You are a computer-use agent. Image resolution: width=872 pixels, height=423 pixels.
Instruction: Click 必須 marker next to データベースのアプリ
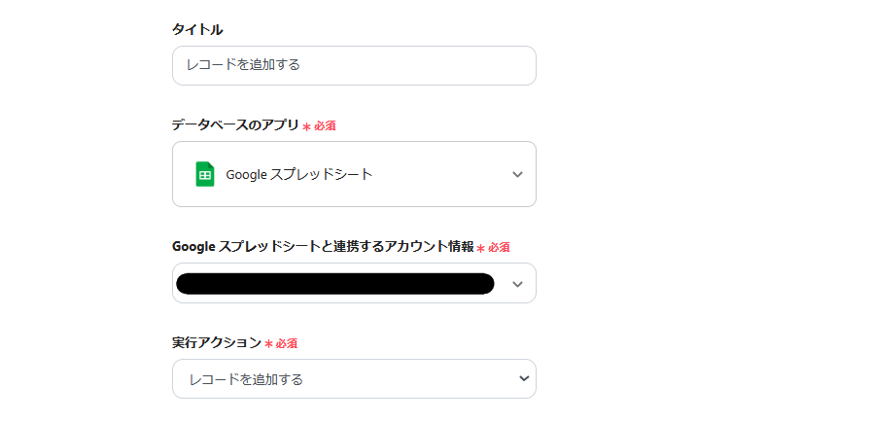tap(325, 126)
